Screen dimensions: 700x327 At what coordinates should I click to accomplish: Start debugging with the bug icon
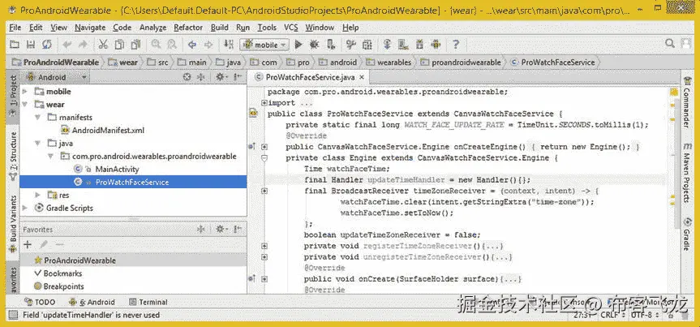pyautogui.click(x=314, y=45)
